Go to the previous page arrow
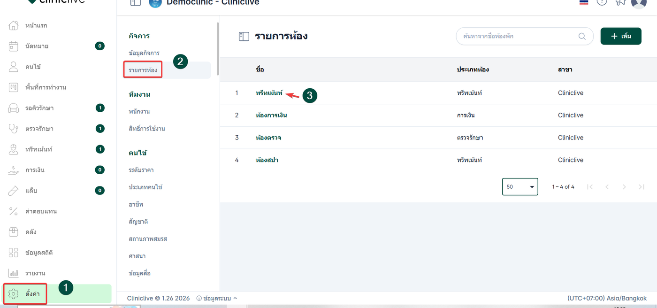Viewport: 657px width, 308px height. coord(607,187)
